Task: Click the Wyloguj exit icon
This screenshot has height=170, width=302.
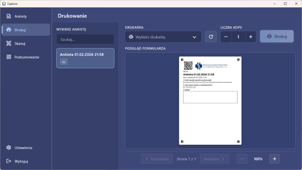Action: (x=9, y=161)
